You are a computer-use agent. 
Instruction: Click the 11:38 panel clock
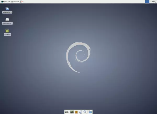point(152,2)
